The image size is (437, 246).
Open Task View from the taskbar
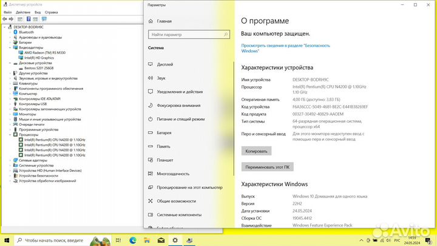(x=118, y=240)
